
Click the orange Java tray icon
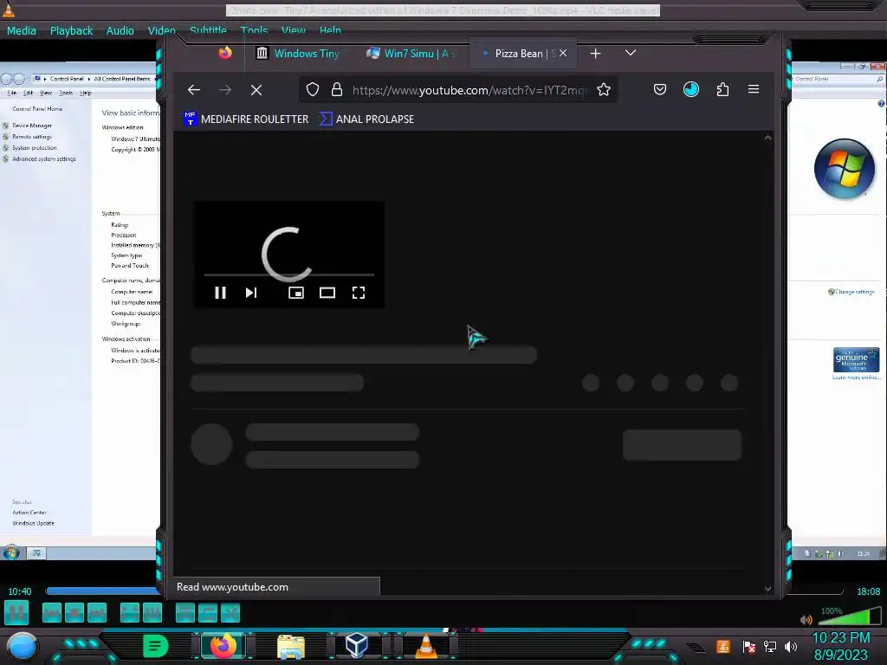tap(722, 646)
